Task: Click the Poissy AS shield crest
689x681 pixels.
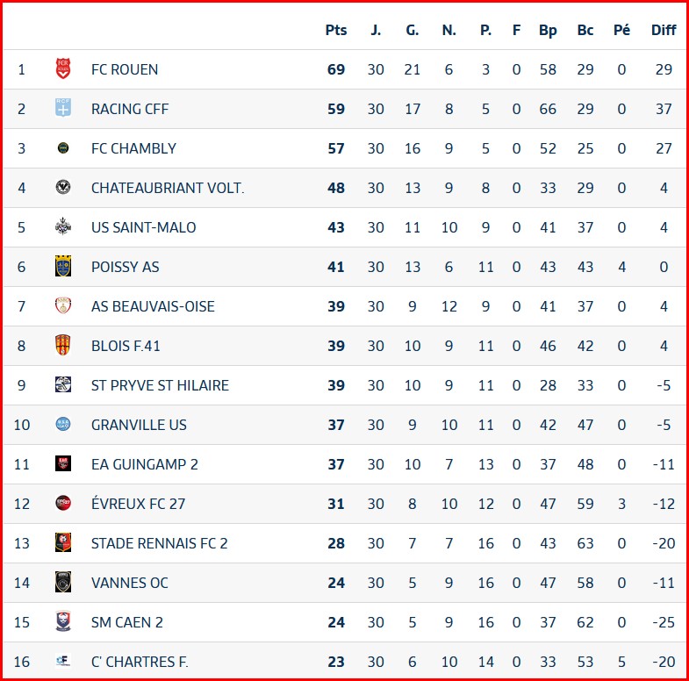Action: [x=63, y=266]
